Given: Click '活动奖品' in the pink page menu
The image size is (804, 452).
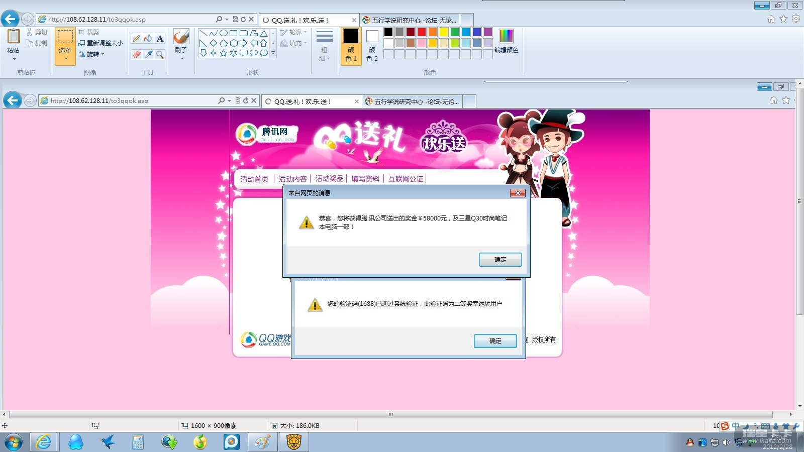Looking at the screenshot, I should [x=329, y=179].
